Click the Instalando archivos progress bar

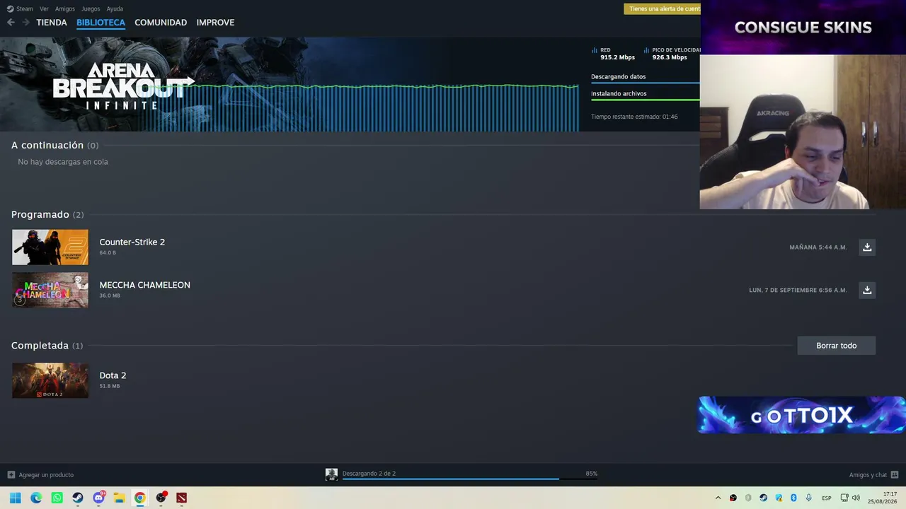click(646, 100)
